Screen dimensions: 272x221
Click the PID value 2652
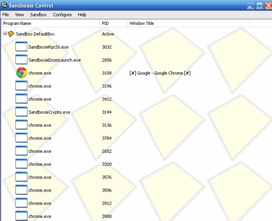106,151
